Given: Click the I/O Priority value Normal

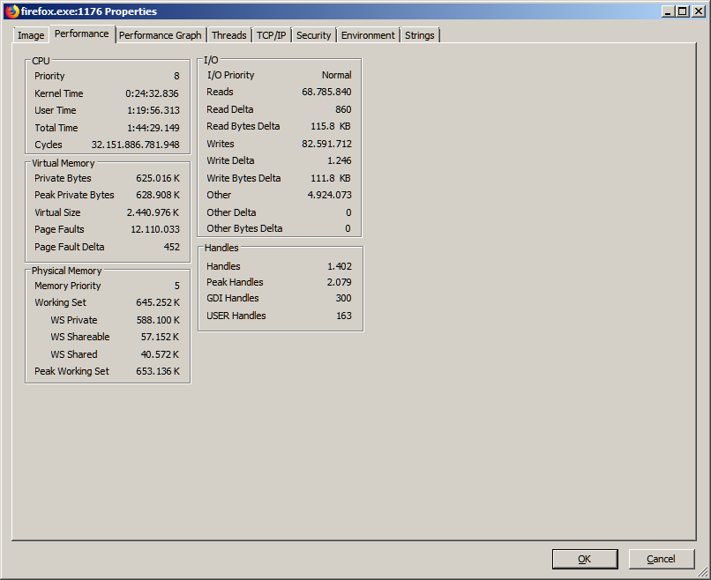Looking at the screenshot, I should [x=336, y=75].
